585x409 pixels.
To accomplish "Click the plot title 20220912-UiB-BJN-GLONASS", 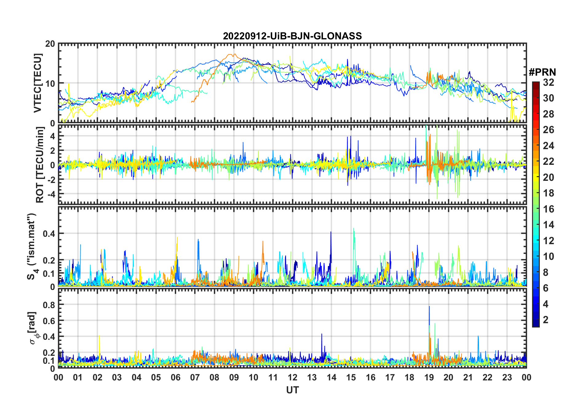I will click(292, 36).
